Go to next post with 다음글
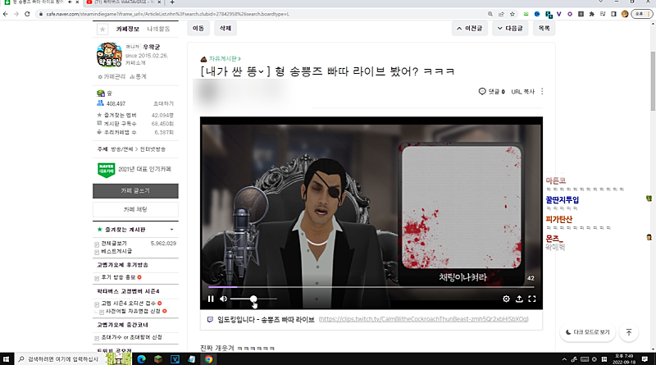Viewport: 656px width, 365px height. pos(508,28)
